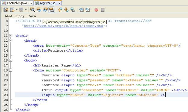Click line number 8 in gutter
The height and width of the screenshot is (112, 188).
(x=7, y=21)
